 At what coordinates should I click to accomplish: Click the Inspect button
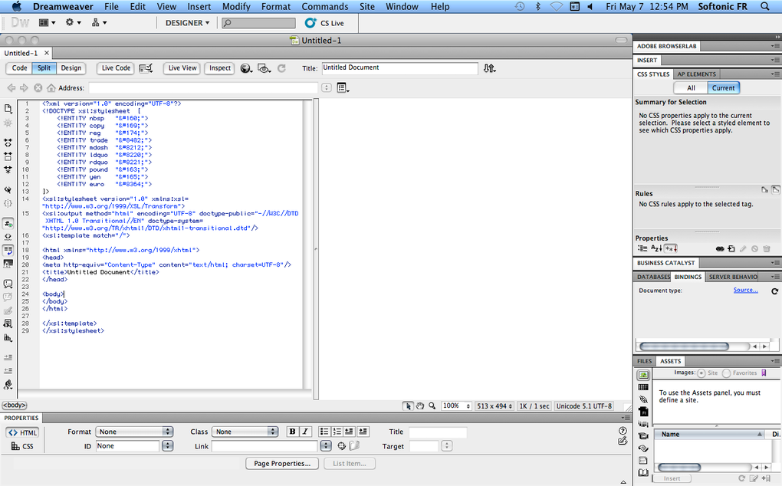pyautogui.click(x=220, y=67)
